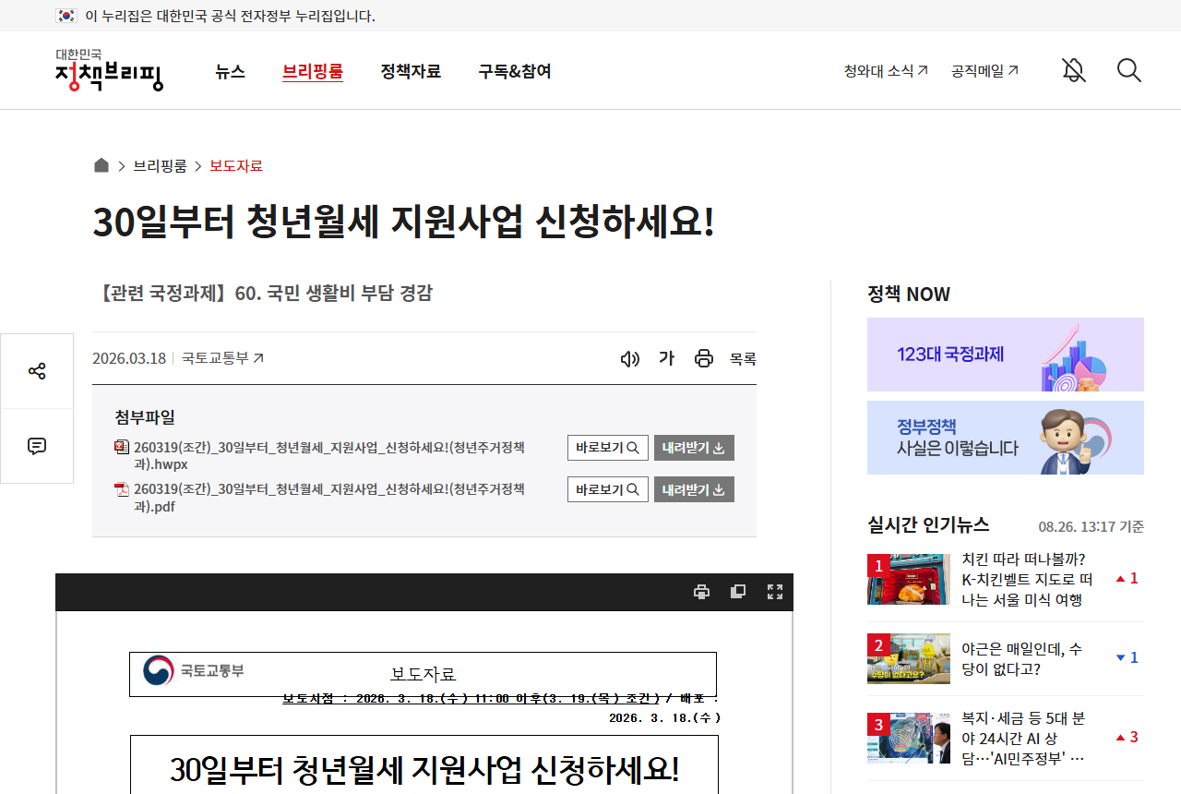The width and height of the screenshot is (1181, 794).
Task: Open the comment icon on left sidebar
Action: pos(37,446)
